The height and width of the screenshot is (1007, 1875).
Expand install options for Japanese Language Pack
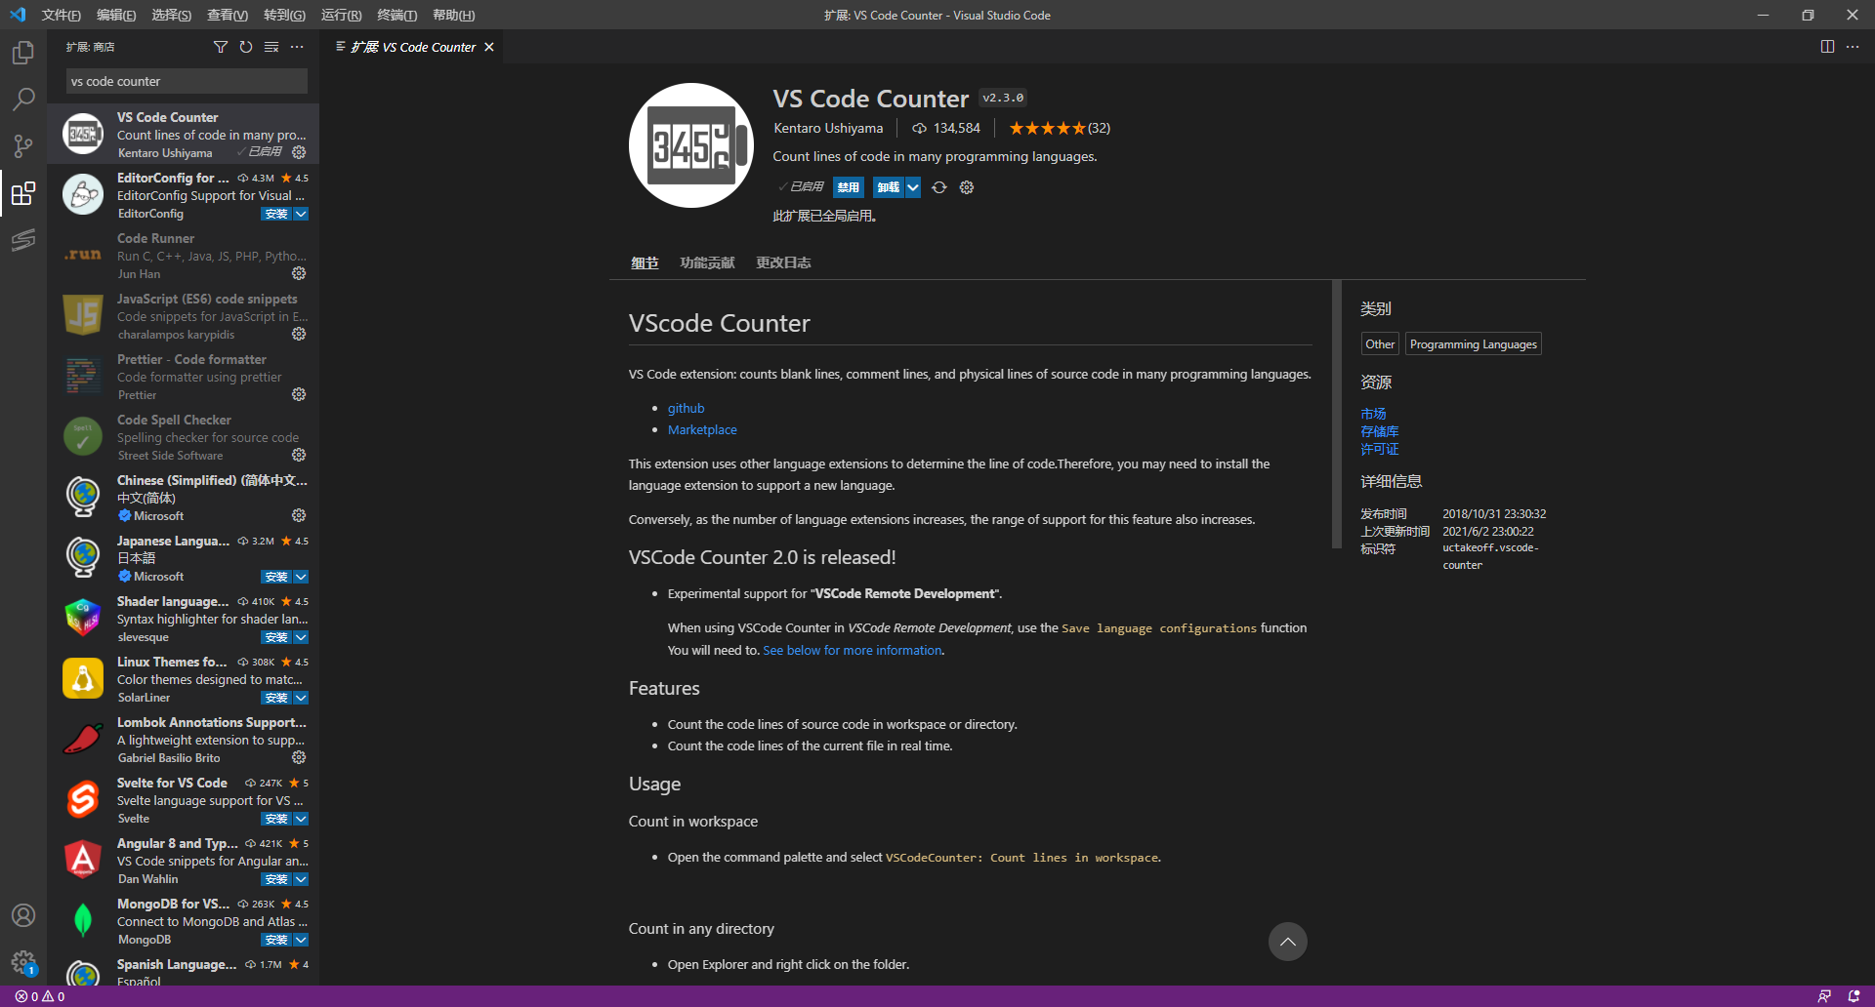coord(301,577)
